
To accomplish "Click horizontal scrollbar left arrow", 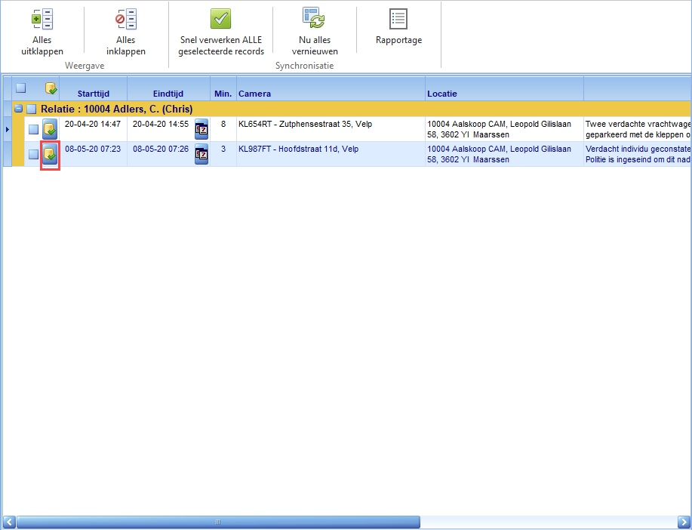I will (9, 522).
